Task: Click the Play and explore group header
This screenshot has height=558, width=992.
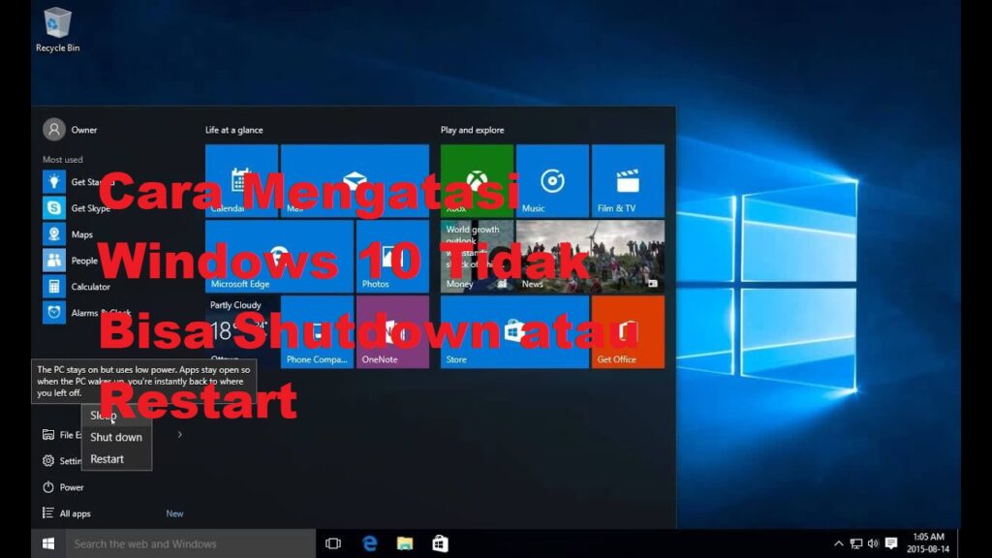Action: [473, 130]
